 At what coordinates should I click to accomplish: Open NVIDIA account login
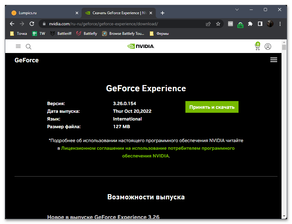tap(268, 47)
